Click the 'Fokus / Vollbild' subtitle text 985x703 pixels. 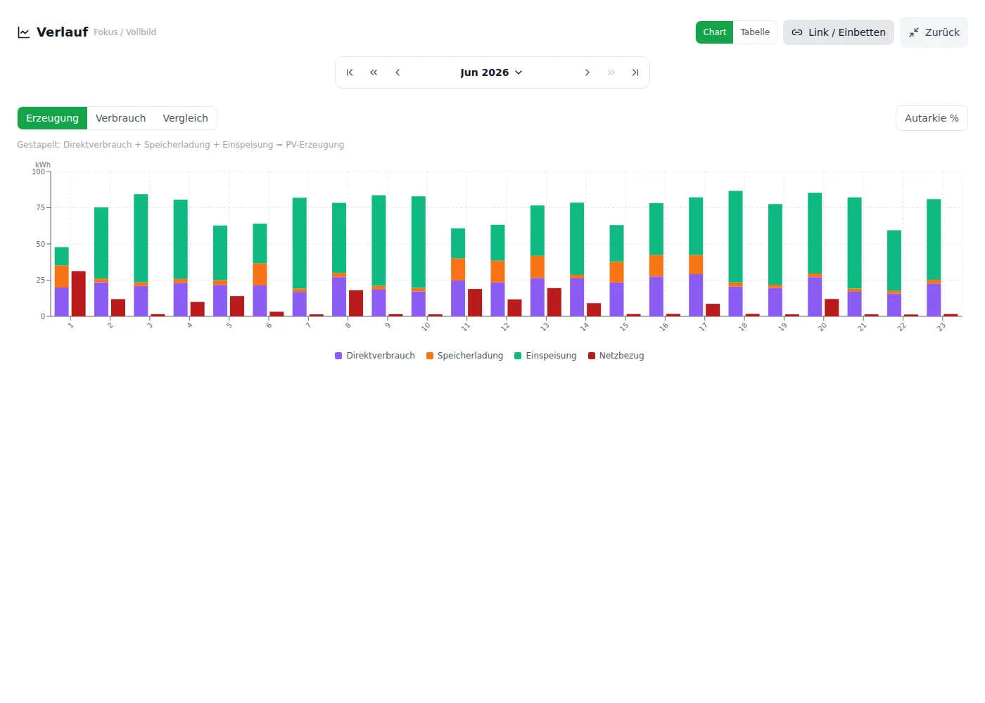click(x=125, y=32)
